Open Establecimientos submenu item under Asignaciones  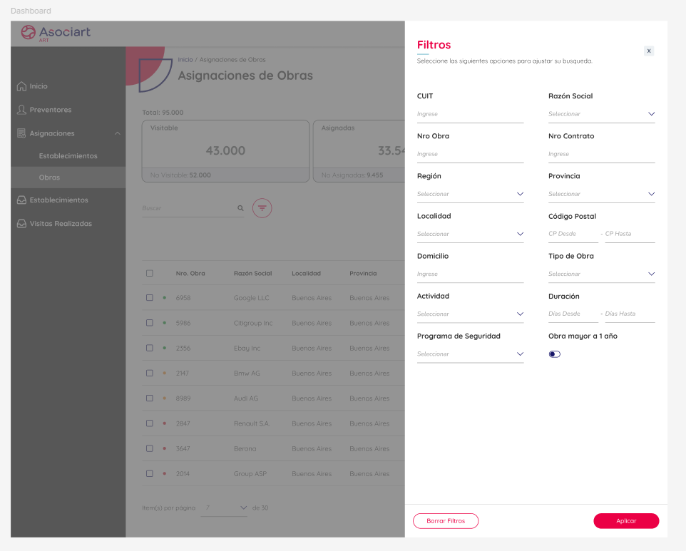point(68,155)
